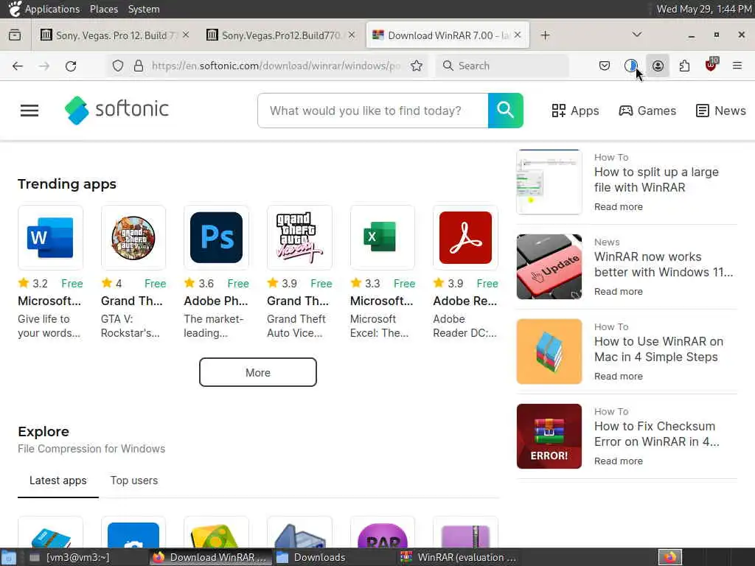This screenshot has height=566, width=755.
Task: Open the Apps section
Action: tap(575, 111)
